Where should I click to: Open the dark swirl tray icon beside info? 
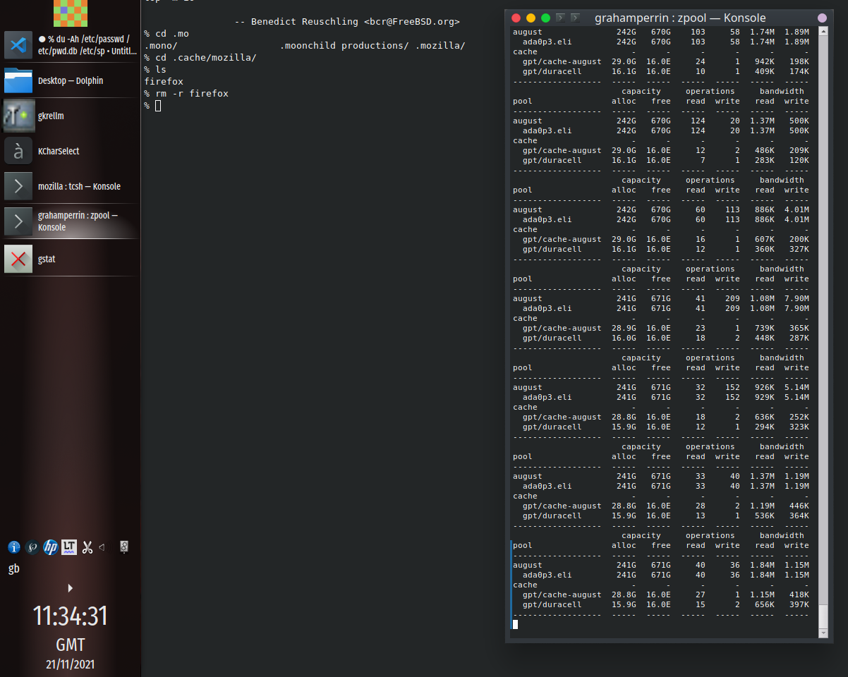pos(32,547)
